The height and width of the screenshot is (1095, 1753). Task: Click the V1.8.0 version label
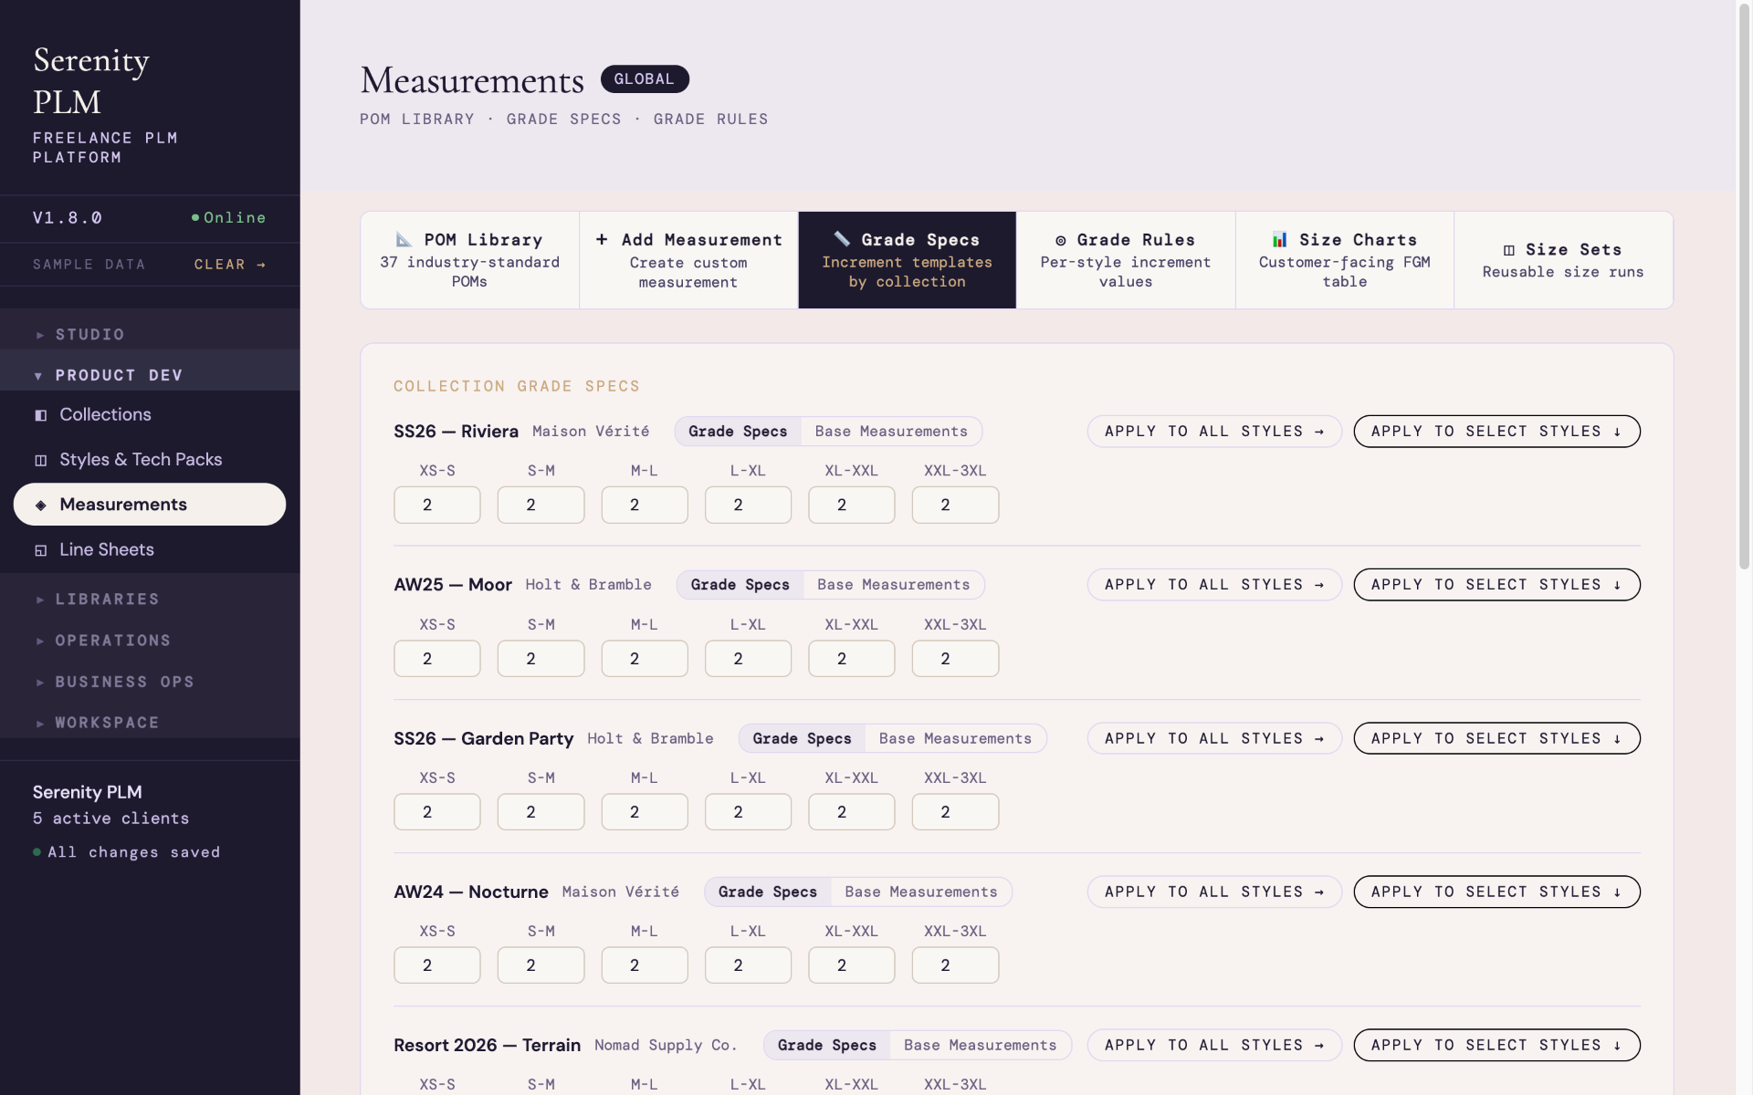coord(68,218)
